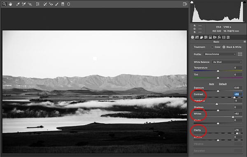Open the Basic panel options menu

[x=245, y=42]
